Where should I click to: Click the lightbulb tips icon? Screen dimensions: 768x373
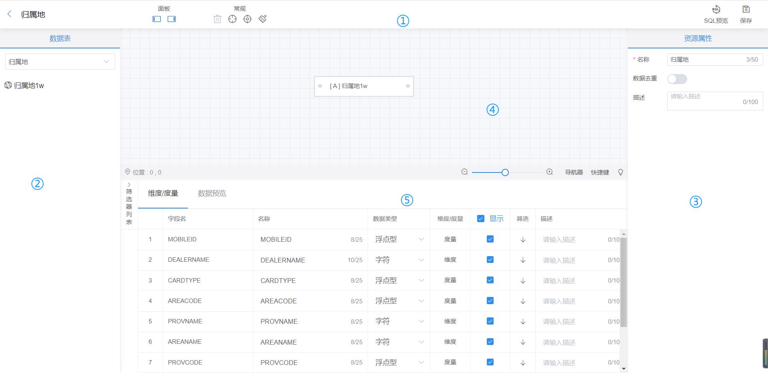click(x=620, y=172)
